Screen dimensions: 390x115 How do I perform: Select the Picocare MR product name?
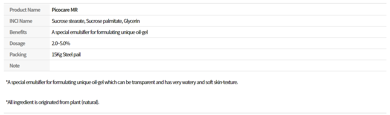pos(65,10)
